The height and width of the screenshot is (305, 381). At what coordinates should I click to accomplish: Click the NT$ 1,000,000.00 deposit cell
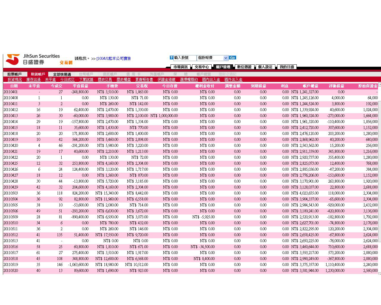click(x=164, y=116)
